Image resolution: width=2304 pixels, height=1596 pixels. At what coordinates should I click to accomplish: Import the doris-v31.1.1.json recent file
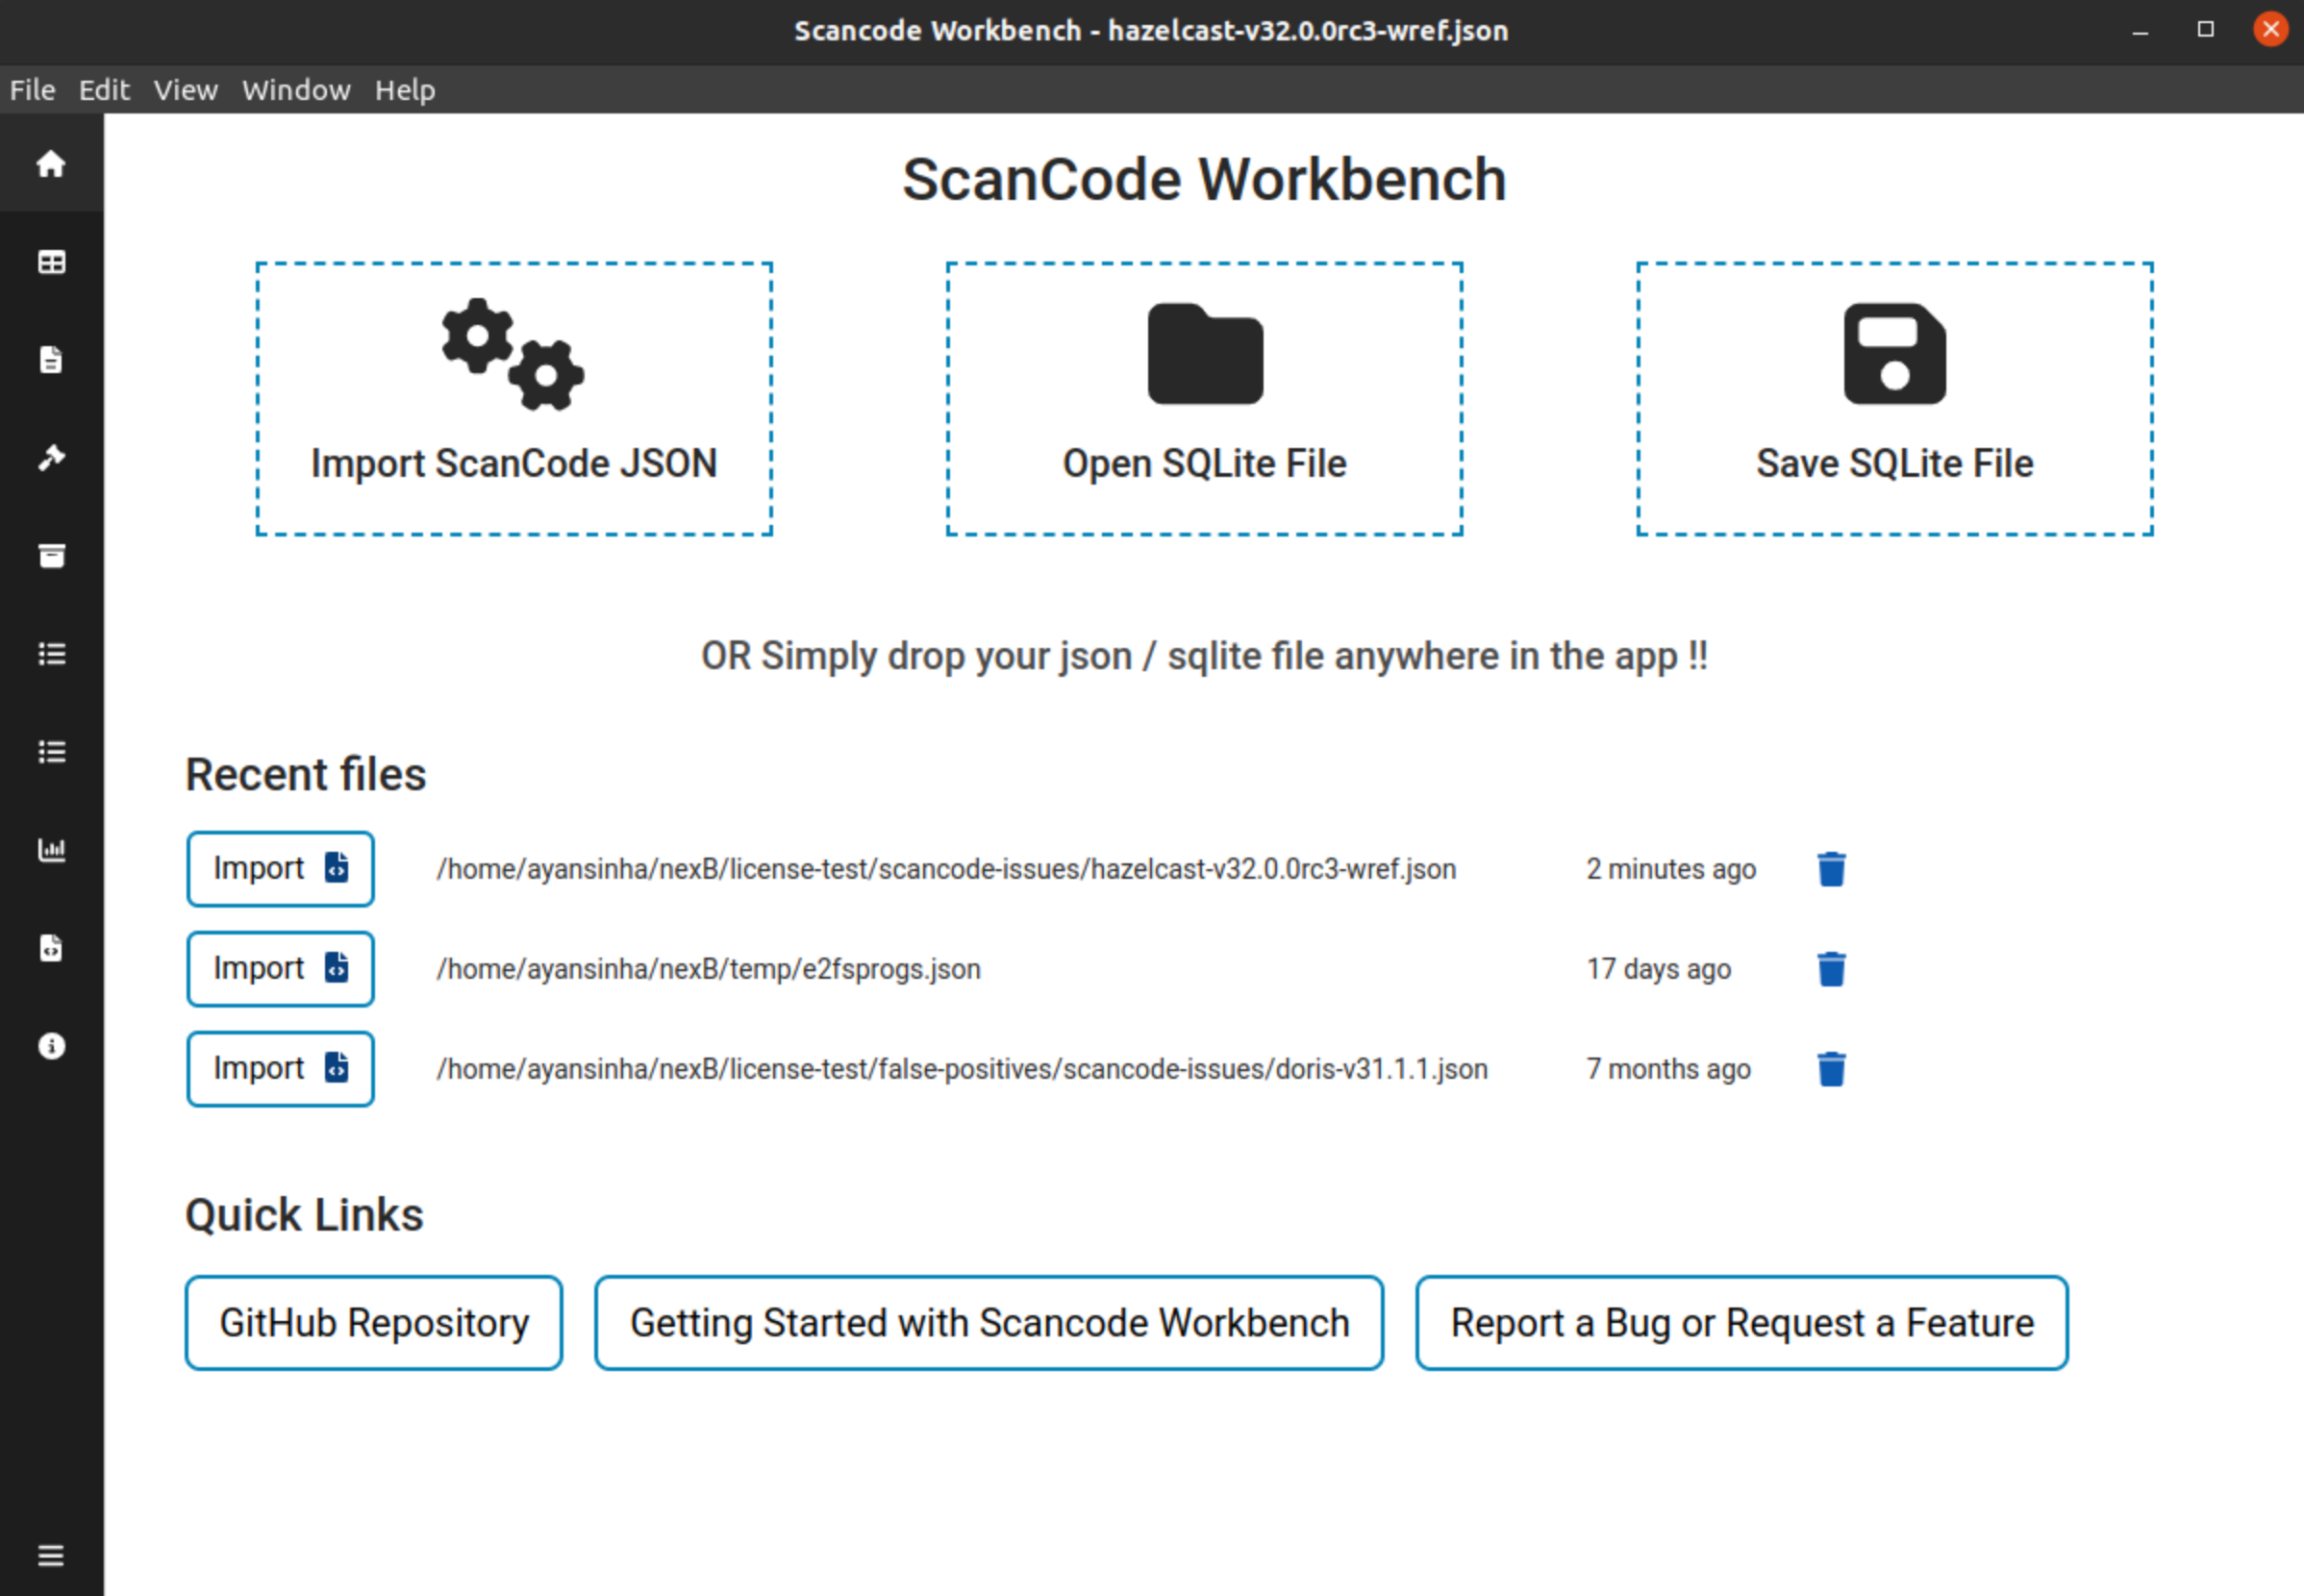280,1069
